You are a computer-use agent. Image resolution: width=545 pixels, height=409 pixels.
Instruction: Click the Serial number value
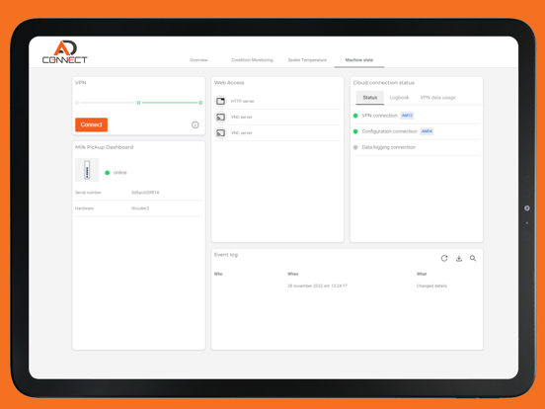(x=145, y=193)
